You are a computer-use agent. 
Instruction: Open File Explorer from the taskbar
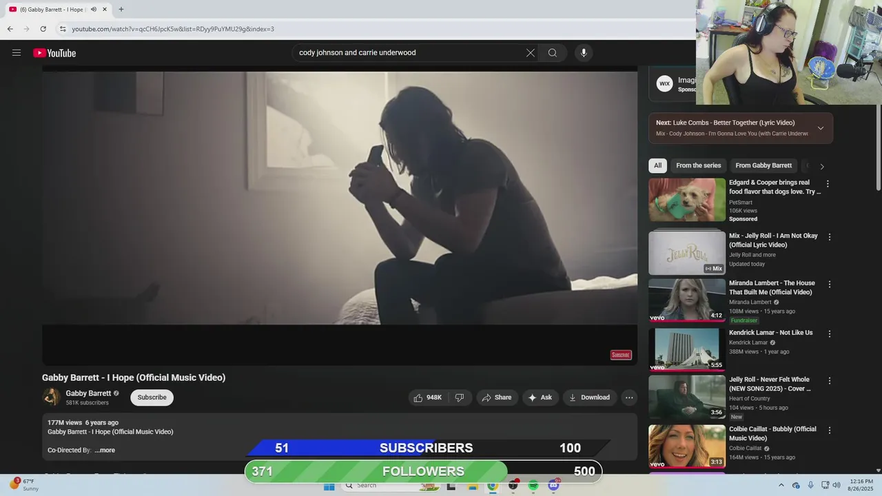pyautogui.click(x=473, y=486)
